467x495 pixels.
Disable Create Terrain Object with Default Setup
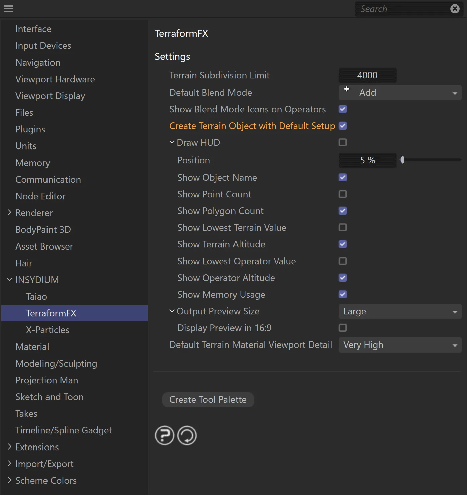pos(342,126)
